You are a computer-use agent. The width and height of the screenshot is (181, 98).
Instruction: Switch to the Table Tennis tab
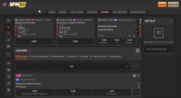(x=98, y=57)
